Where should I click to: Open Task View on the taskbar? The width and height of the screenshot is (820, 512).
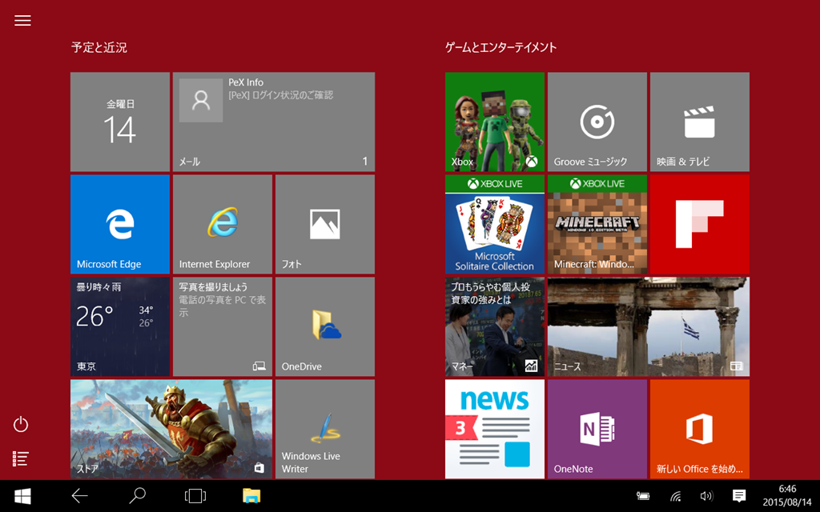click(x=195, y=496)
